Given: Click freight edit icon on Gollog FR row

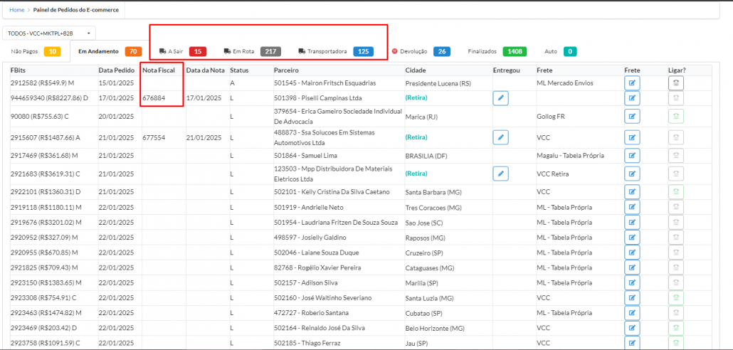Looking at the screenshot, I should pos(632,117).
